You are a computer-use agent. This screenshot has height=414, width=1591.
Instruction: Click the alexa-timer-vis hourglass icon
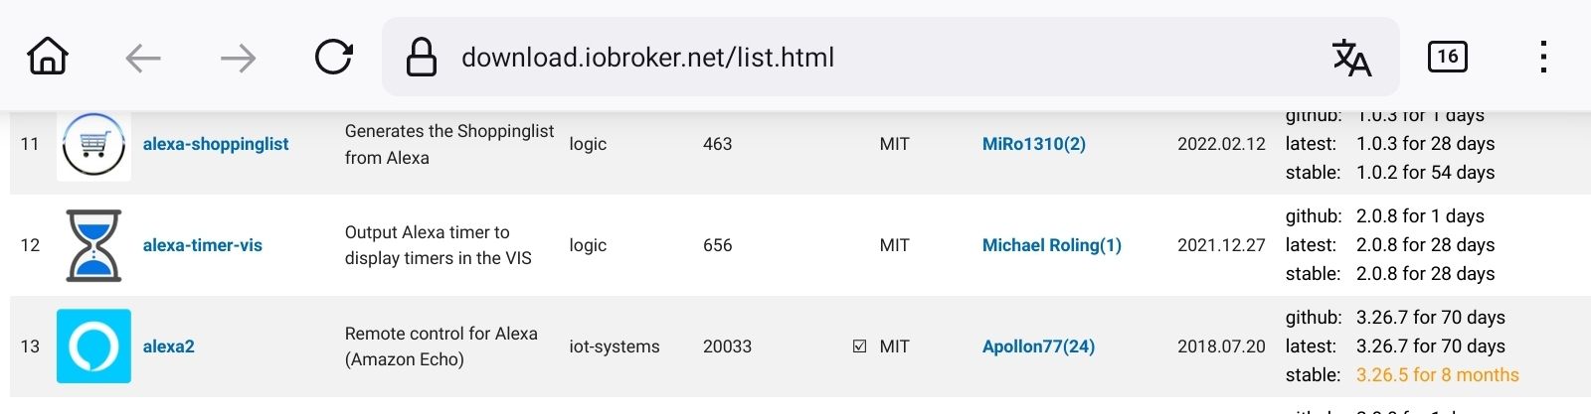93,245
